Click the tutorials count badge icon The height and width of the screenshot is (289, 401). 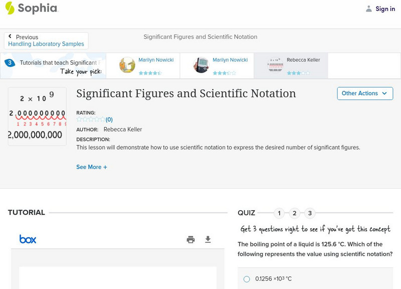[10, 63]
